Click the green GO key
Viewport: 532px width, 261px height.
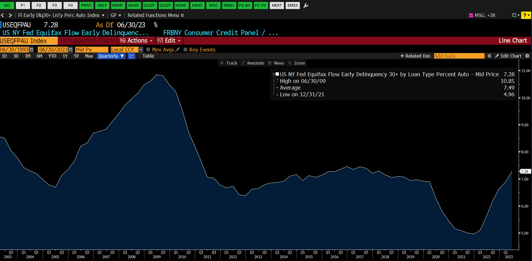(x=7, y=5)
